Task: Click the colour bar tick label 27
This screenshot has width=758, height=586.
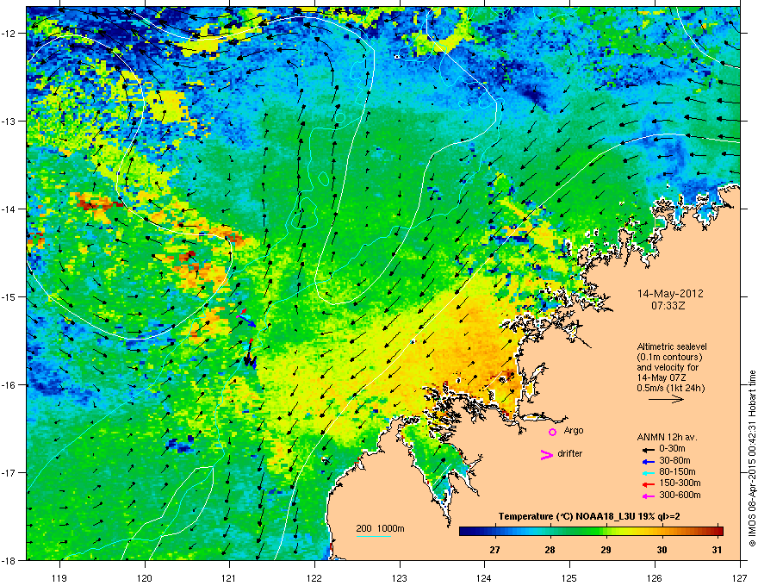Action: [494, 550]
